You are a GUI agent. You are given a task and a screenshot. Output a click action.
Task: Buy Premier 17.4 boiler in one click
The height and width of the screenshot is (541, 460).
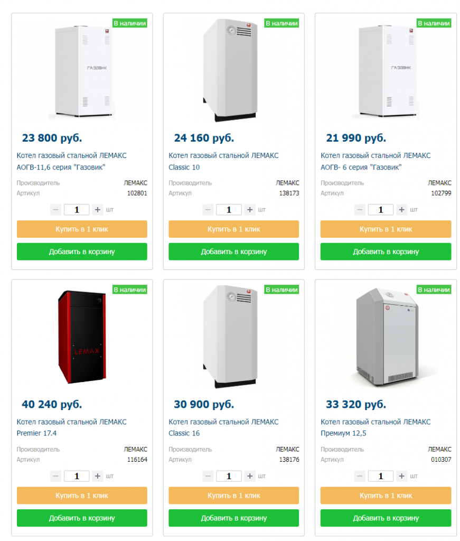[x=82, y=496]
